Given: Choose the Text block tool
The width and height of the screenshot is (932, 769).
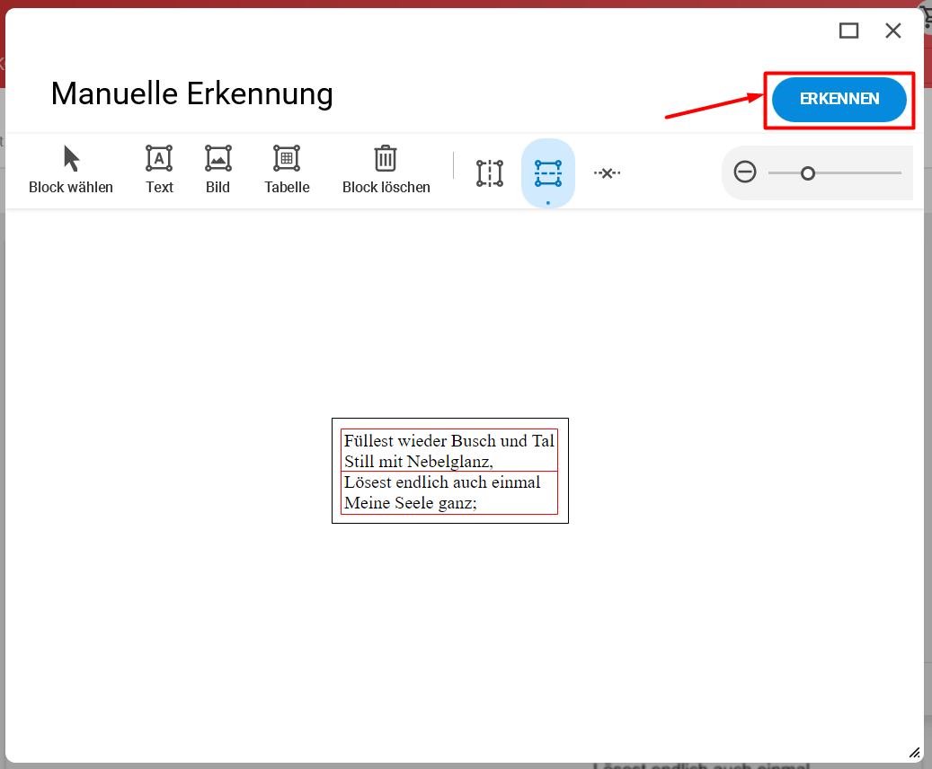Looking at the screenshot, I should click(159, 170).
